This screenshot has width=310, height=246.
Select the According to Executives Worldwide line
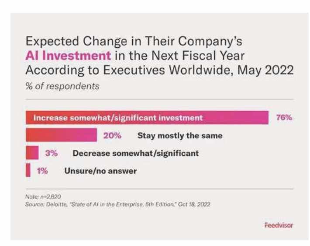[x=159, y=70]
